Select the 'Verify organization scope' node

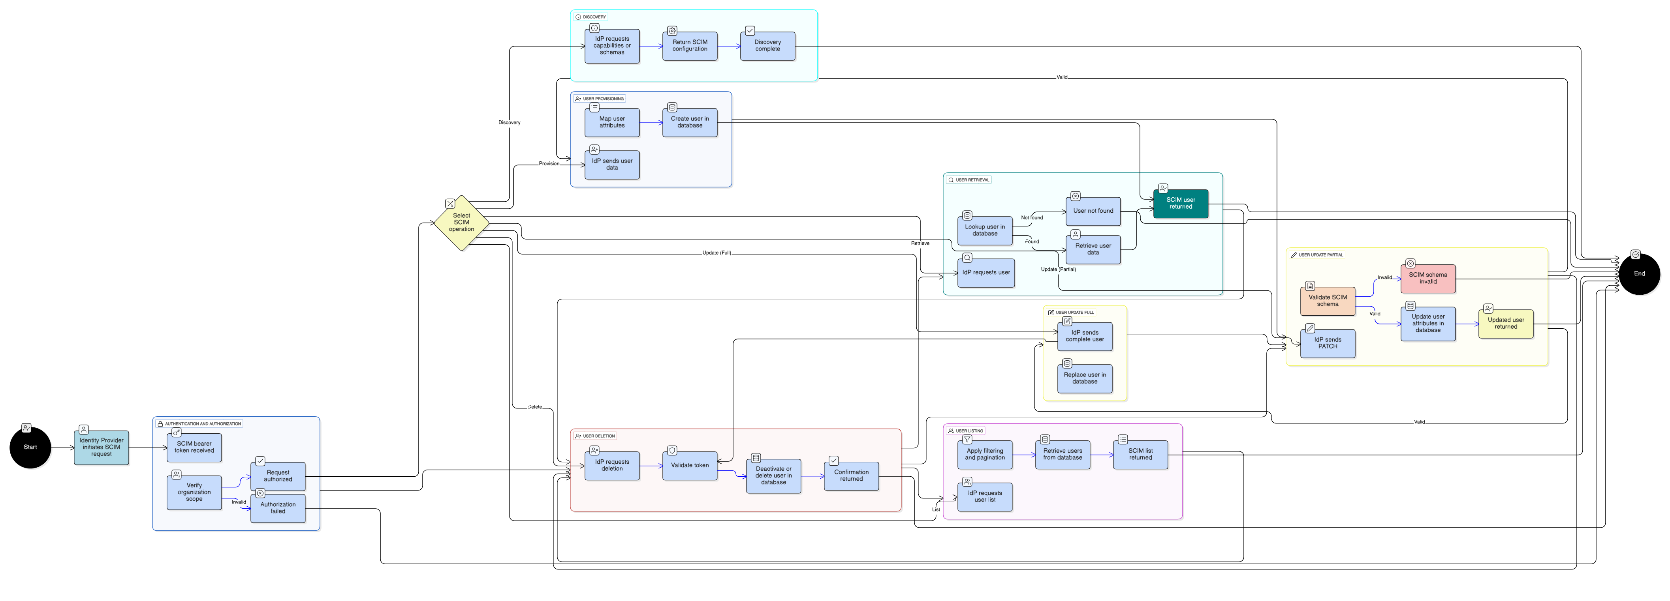pos(194,492)
